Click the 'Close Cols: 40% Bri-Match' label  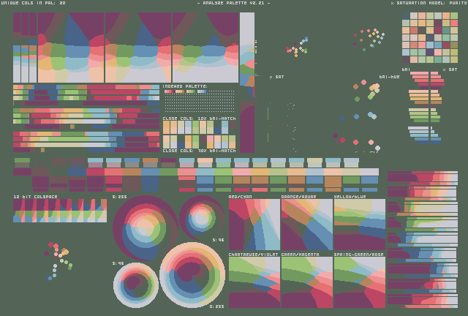point(199,151)
